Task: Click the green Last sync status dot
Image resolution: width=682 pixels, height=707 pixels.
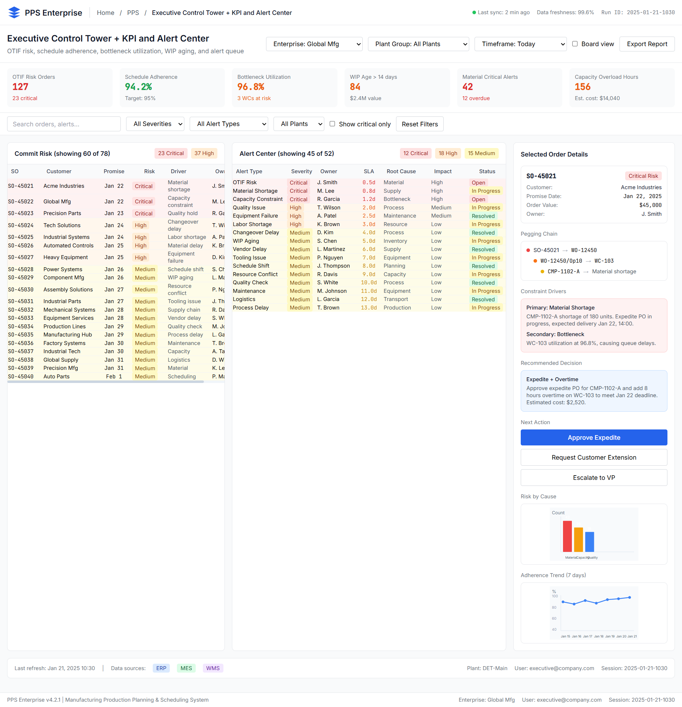Action: (474, 13)
